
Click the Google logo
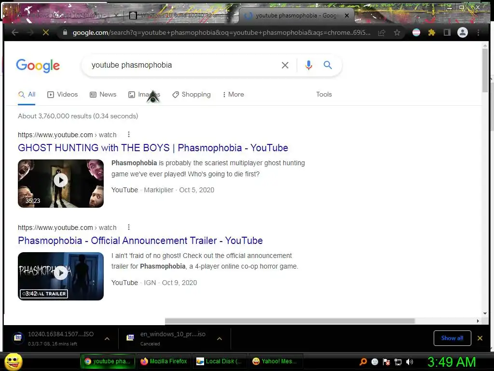point(38,66)
